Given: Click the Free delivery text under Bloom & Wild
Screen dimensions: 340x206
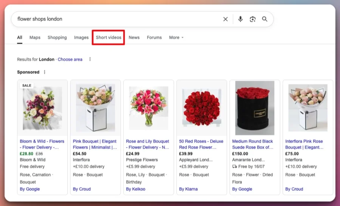Looking at the screenshot, I should click(x=32, y=167).
